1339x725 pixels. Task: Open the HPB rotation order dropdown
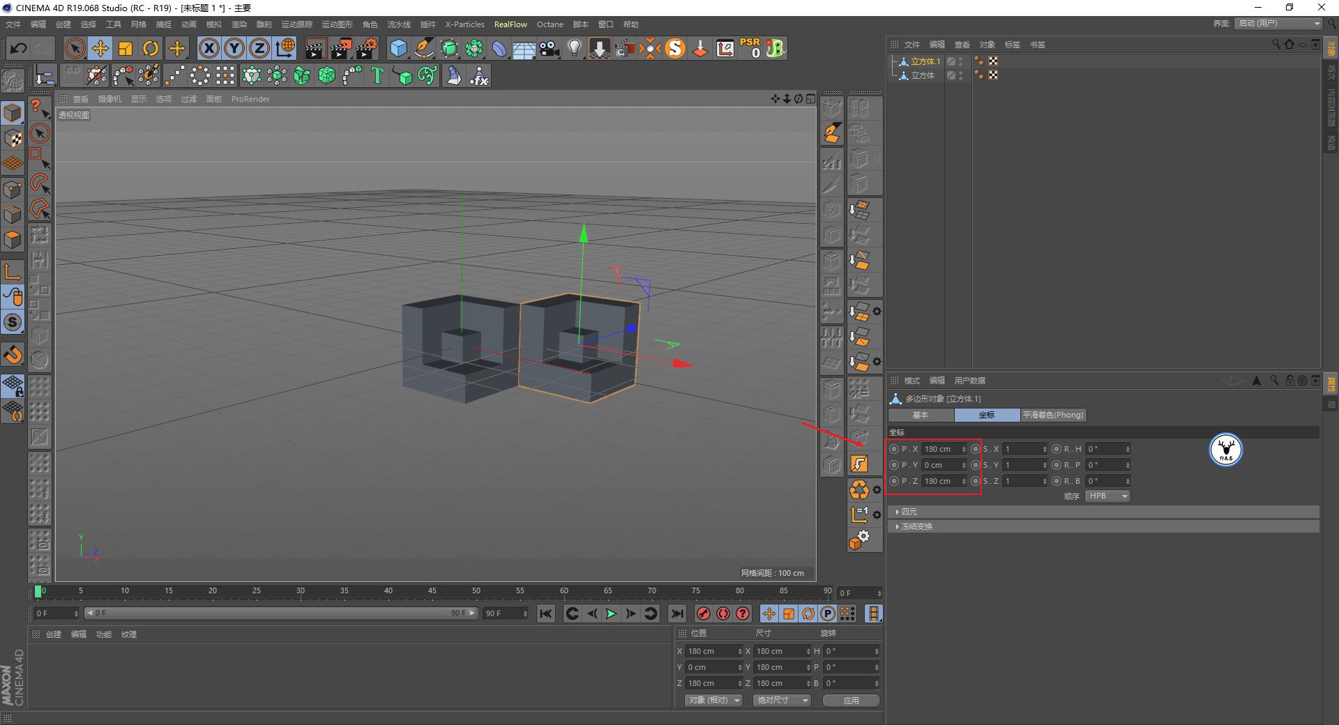1107,496
